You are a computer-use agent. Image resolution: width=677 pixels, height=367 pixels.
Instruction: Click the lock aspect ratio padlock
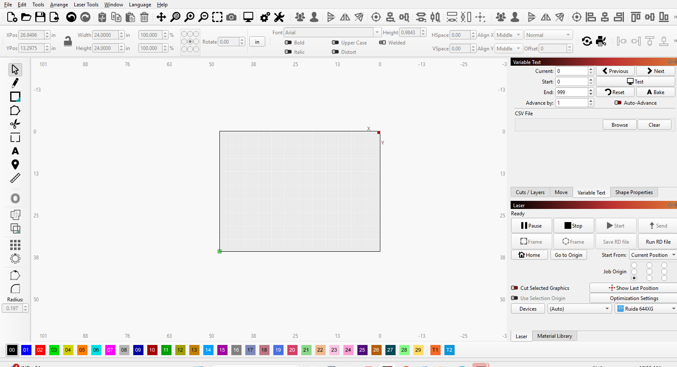coord(67,41)
